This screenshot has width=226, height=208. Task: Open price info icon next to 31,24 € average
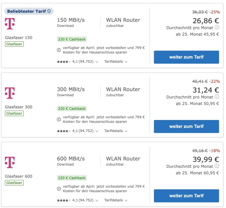click(217, 97)
